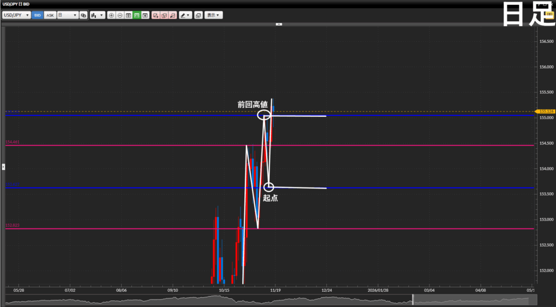Switch price display to ASK
556x307 pixels.
click(50, 15)
